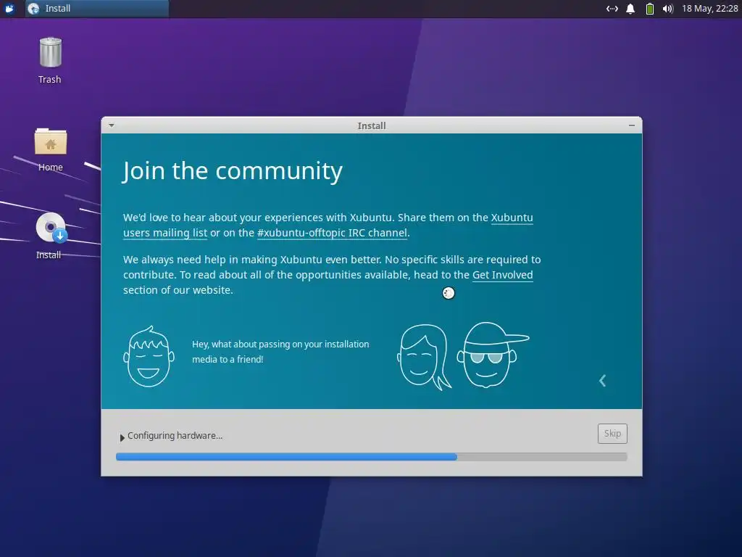Click the Configuring hardware... status text
Image resolution: width=742 pixels, height=557 pixels.
click(x=175, y=436)
